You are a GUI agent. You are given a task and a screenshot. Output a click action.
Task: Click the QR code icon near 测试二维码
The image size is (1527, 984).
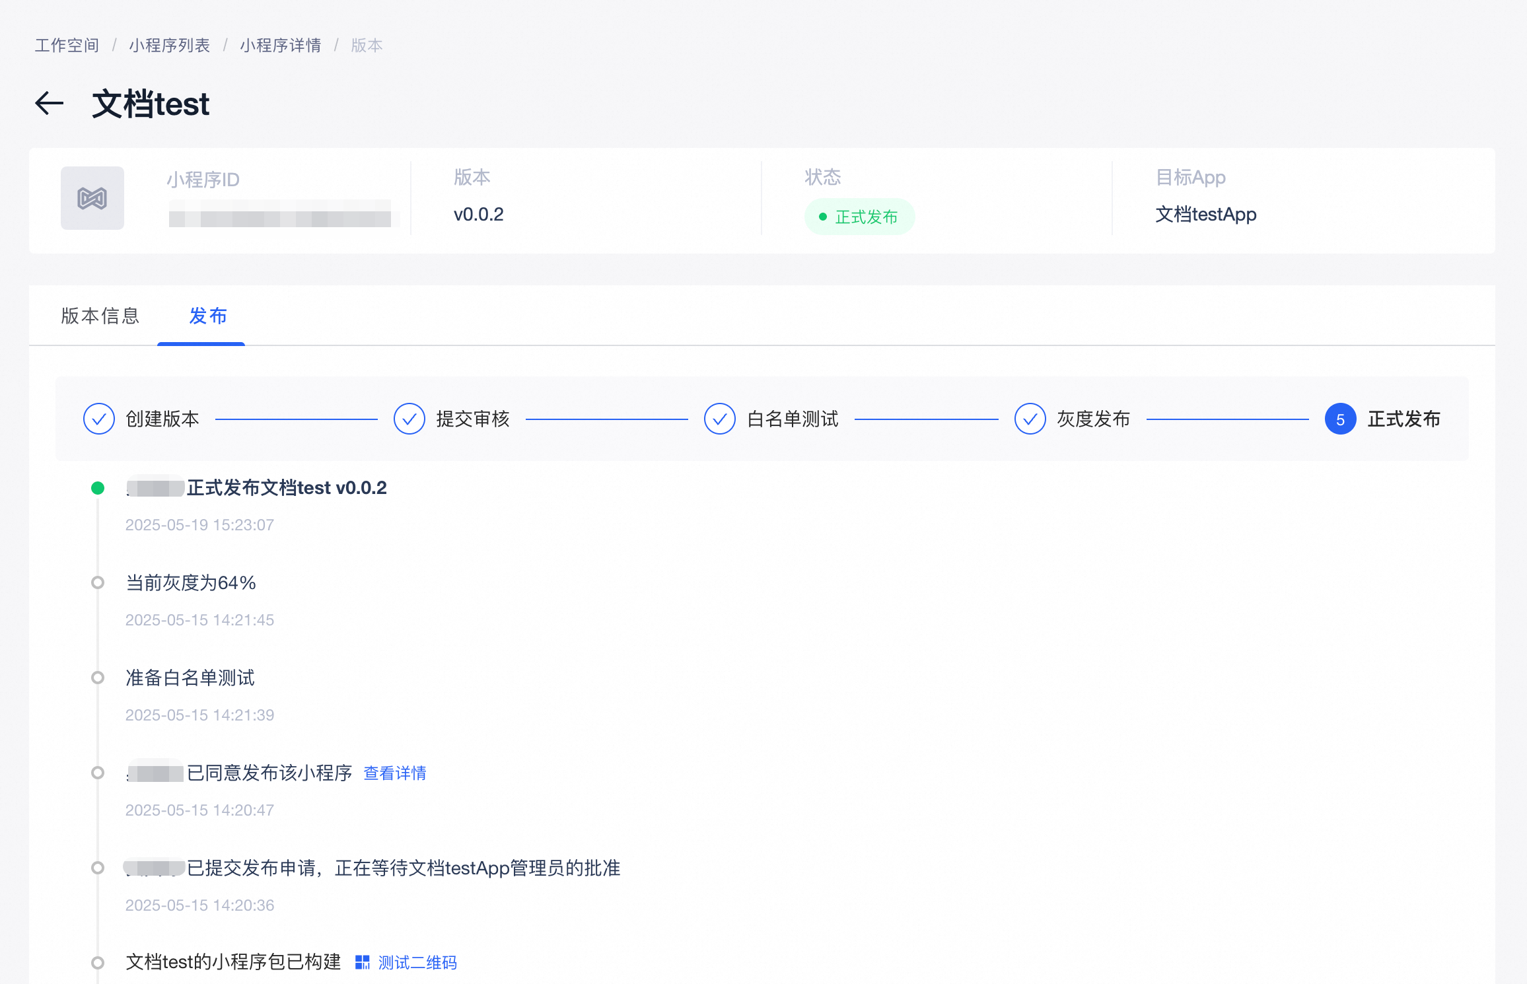(363, 962)
